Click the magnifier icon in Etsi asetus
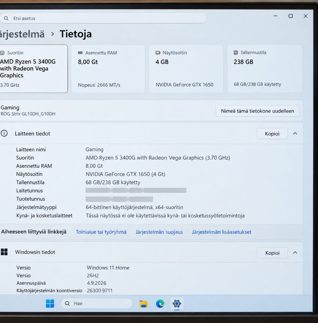Screen dimensions: 318x323 click(x=6, y=18)
